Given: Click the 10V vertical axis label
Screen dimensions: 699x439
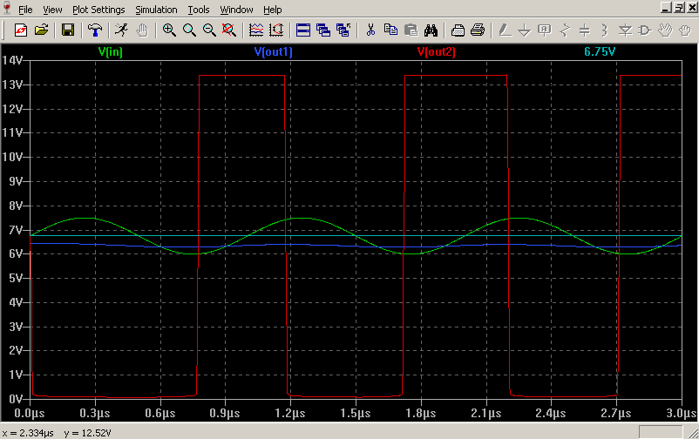Looking at the screenshot, I should (12, 157).
